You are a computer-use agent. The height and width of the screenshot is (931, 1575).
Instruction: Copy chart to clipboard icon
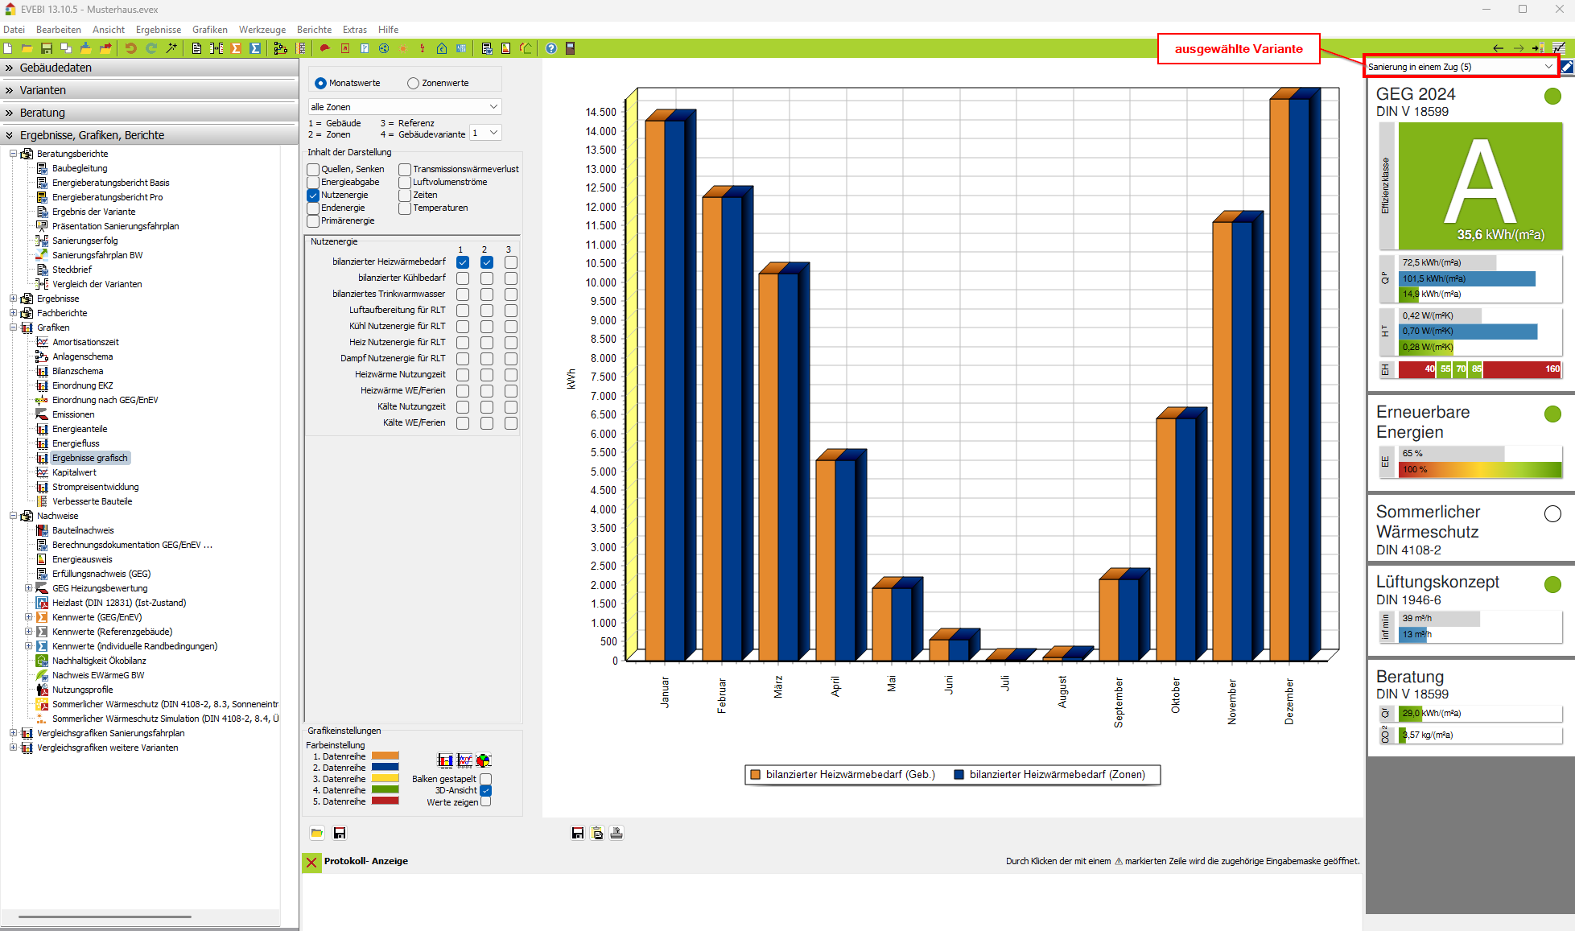click(597, 833)
